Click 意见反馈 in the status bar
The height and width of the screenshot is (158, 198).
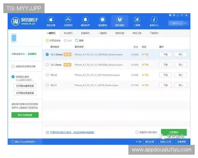[x=149, y=142]
